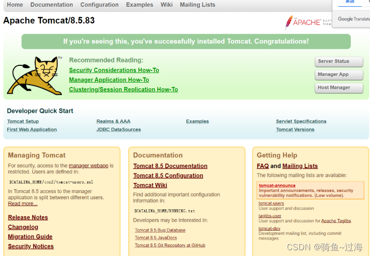Open the Realms & AAA link
This screenshot has width=370, height=256.
tap(113, 121)
